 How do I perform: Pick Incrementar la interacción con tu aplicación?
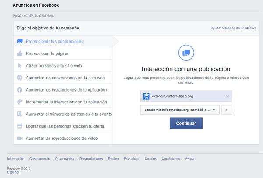[63, 102]
